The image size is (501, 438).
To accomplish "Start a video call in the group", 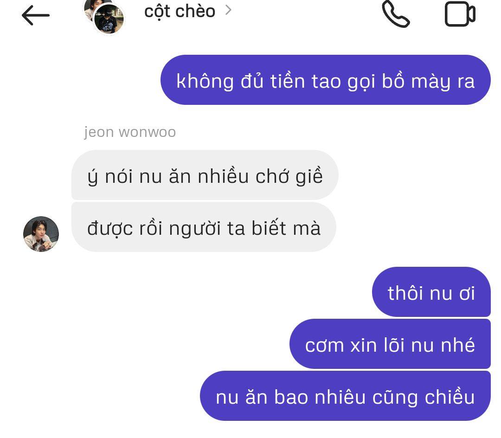I will pyautogui.click(x=460, y=14).
